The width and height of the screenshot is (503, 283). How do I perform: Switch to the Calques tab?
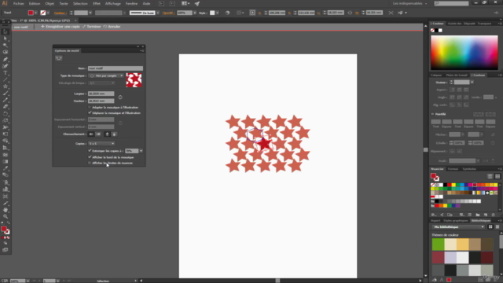click(436, 75)
